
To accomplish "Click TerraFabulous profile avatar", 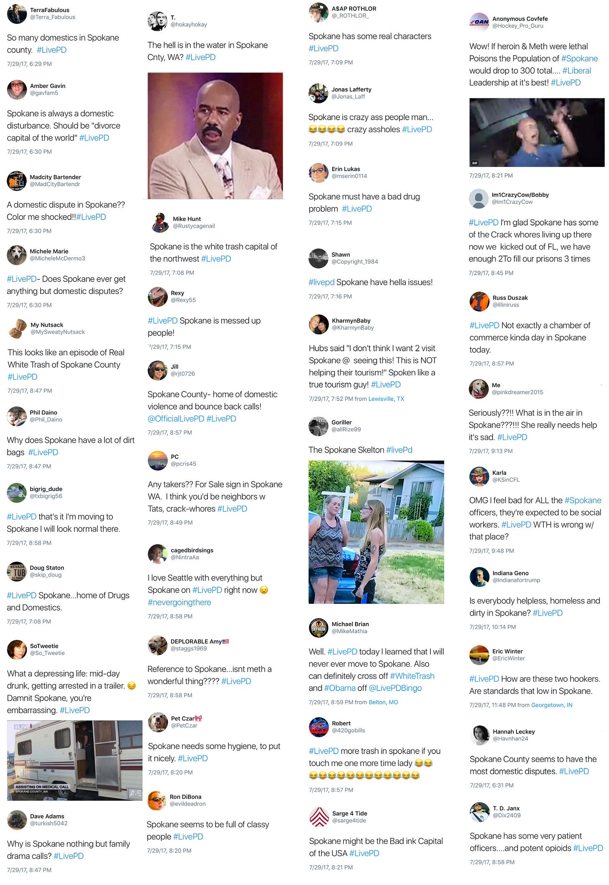I will pyautogui.click(x=17, y=13).
